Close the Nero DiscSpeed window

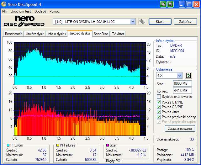196,4
